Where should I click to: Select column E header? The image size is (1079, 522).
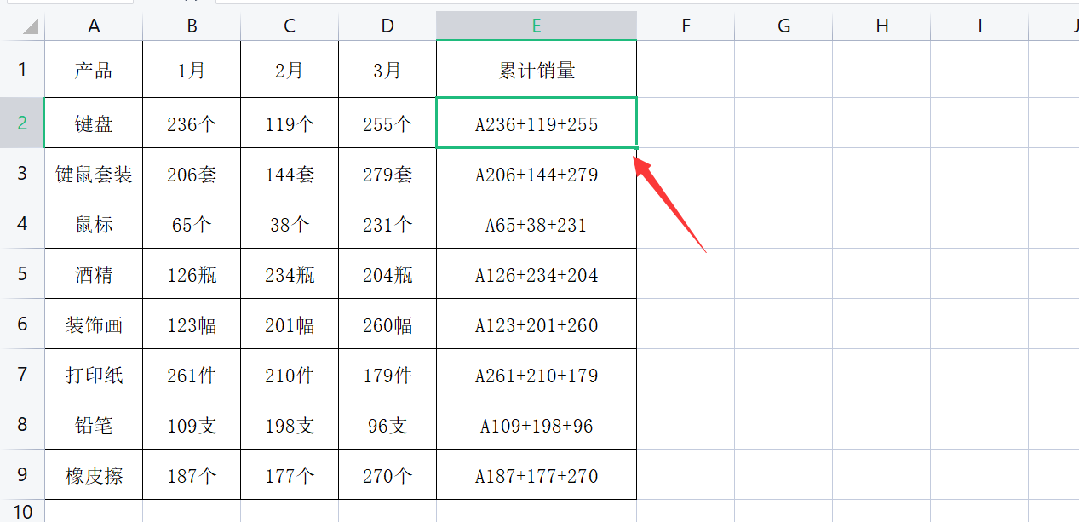coord(537,26)
